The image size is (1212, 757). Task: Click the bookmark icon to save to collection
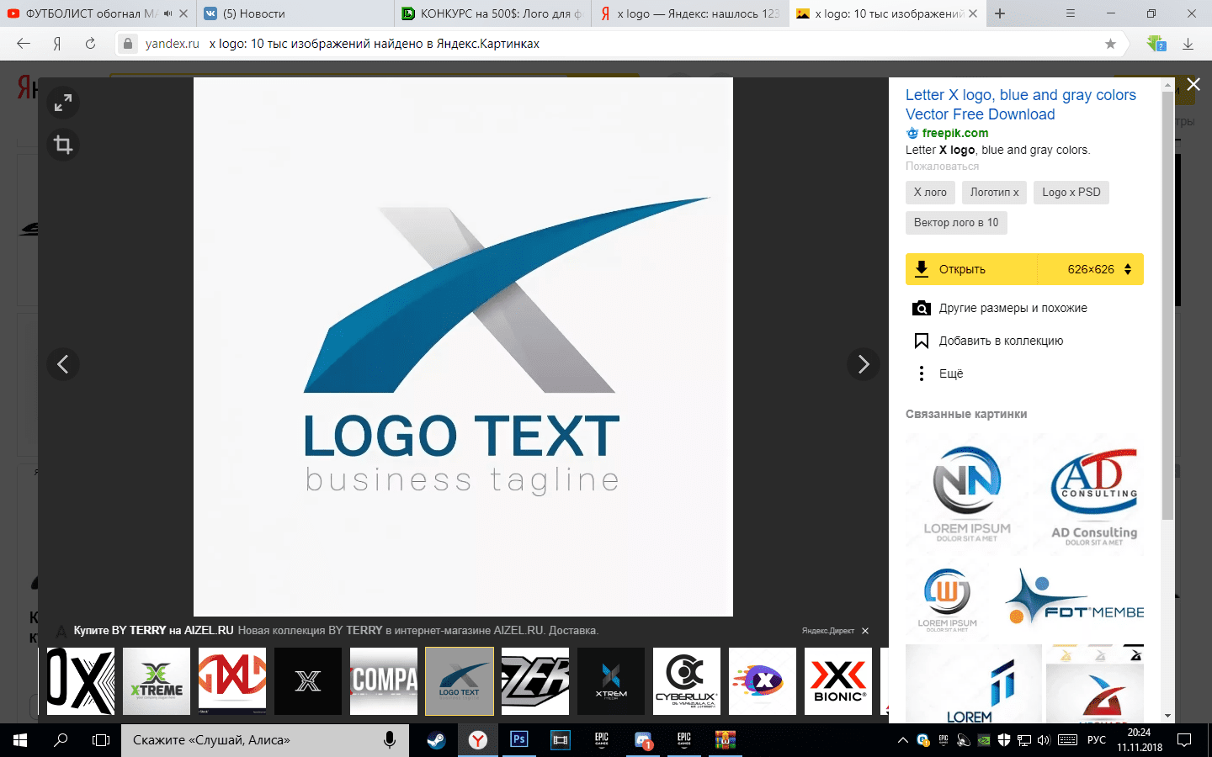point(922,341)
